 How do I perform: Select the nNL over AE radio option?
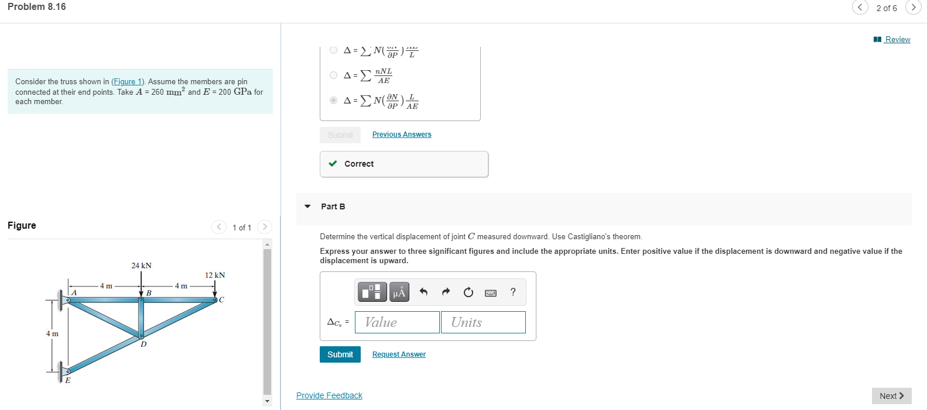pos(333,75)
